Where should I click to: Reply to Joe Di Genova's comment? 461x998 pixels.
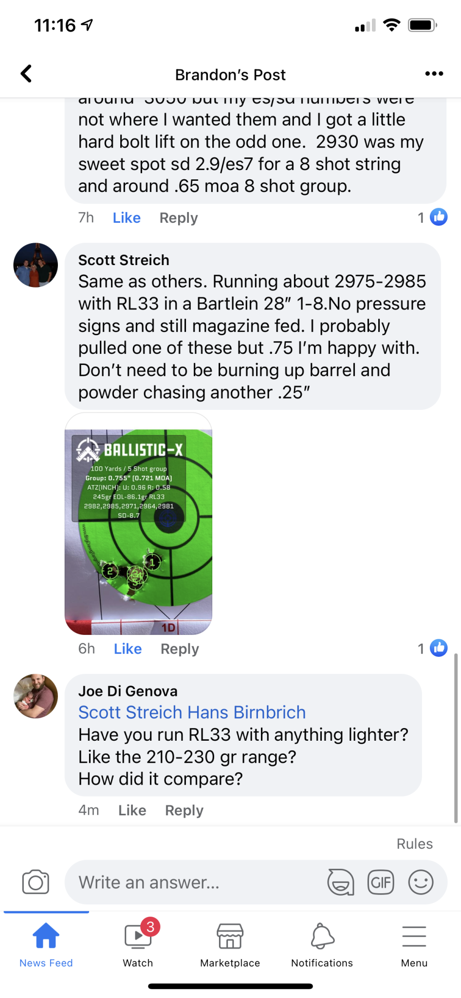(184, 810)
